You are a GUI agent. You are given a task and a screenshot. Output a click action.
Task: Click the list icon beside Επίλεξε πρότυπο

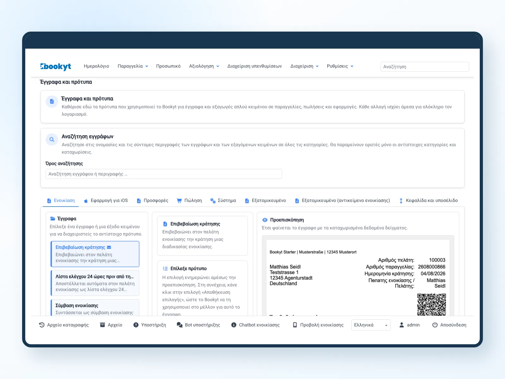coord(165,268)
